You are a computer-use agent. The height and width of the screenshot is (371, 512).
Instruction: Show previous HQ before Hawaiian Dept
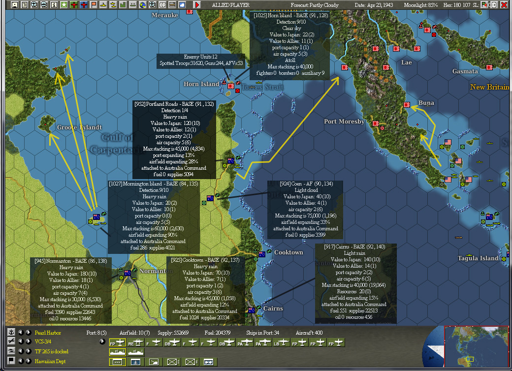pyautogui.click(x=21, y=361)
